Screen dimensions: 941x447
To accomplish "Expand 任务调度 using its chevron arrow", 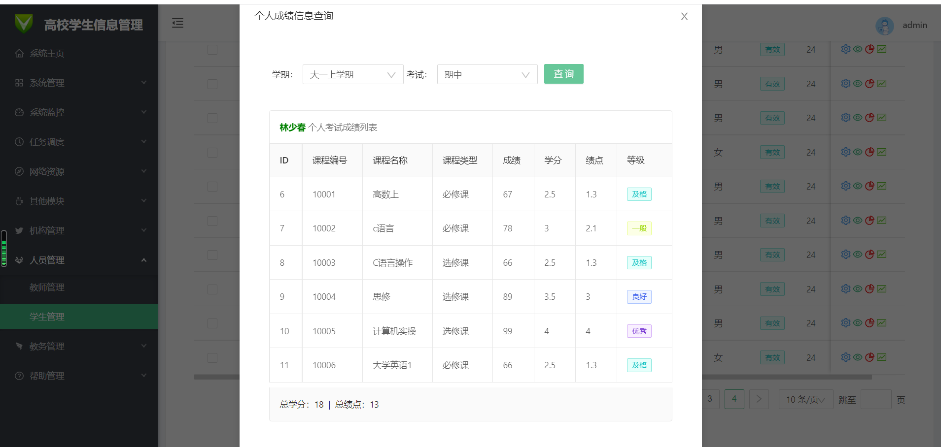I will coord(144,141).
